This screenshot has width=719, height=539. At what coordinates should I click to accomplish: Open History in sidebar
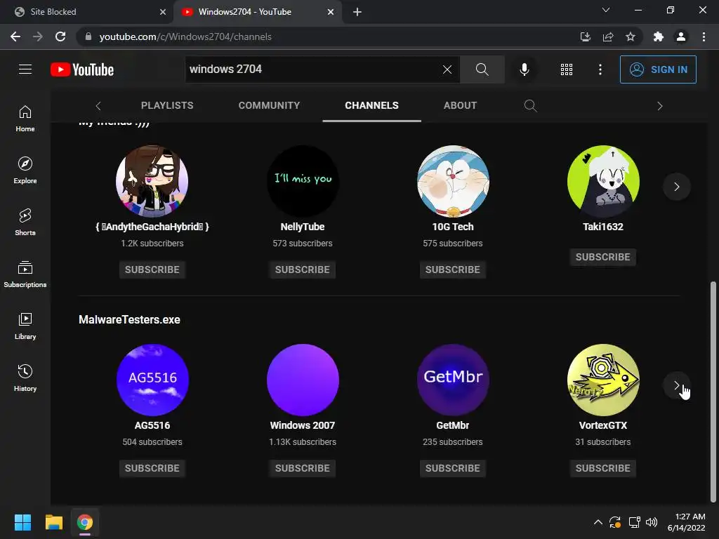pyautogui.click(x=25, y=378)
